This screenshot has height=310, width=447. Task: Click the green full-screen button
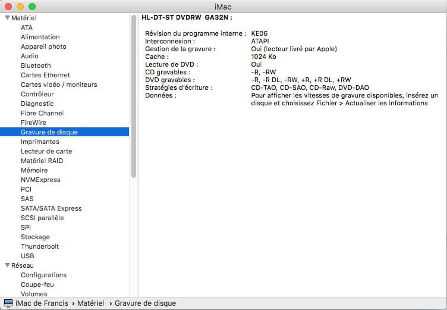coord(32,7)
